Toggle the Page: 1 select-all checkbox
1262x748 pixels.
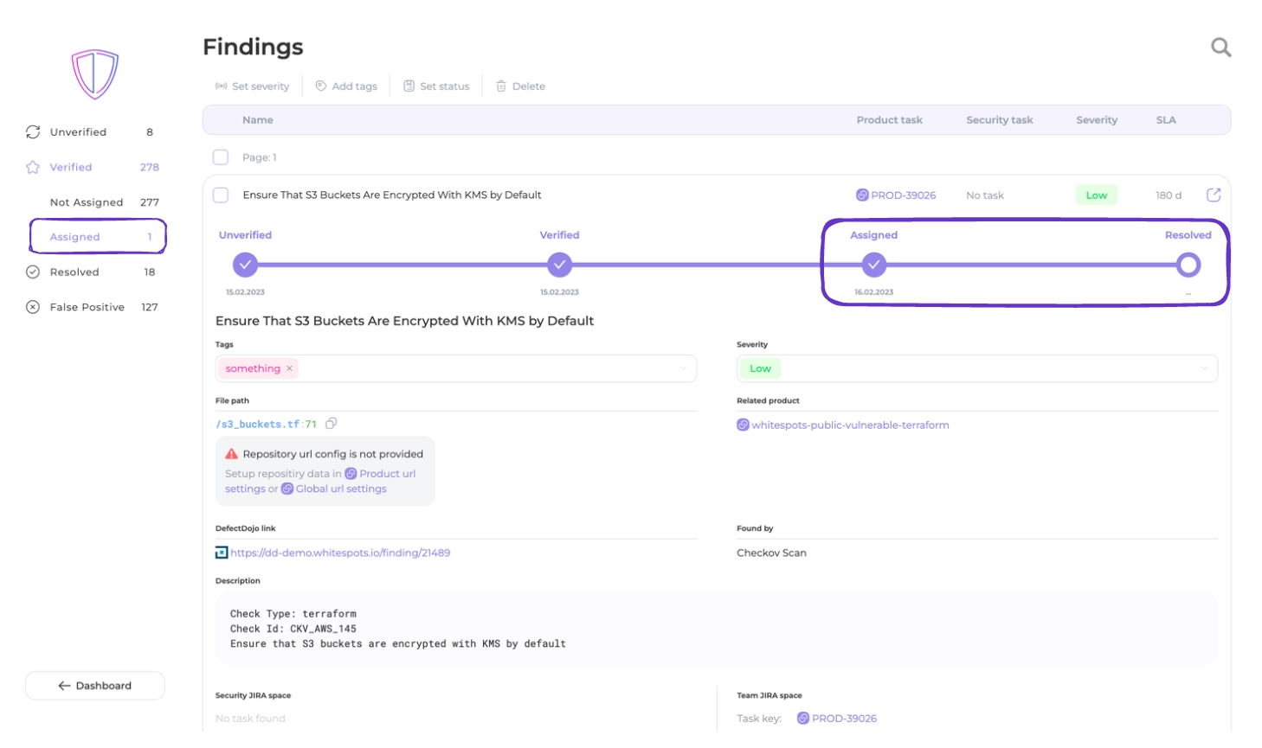[221, 157]
